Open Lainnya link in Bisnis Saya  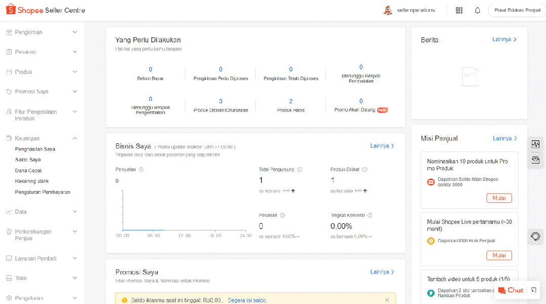(x=382, y=146)
